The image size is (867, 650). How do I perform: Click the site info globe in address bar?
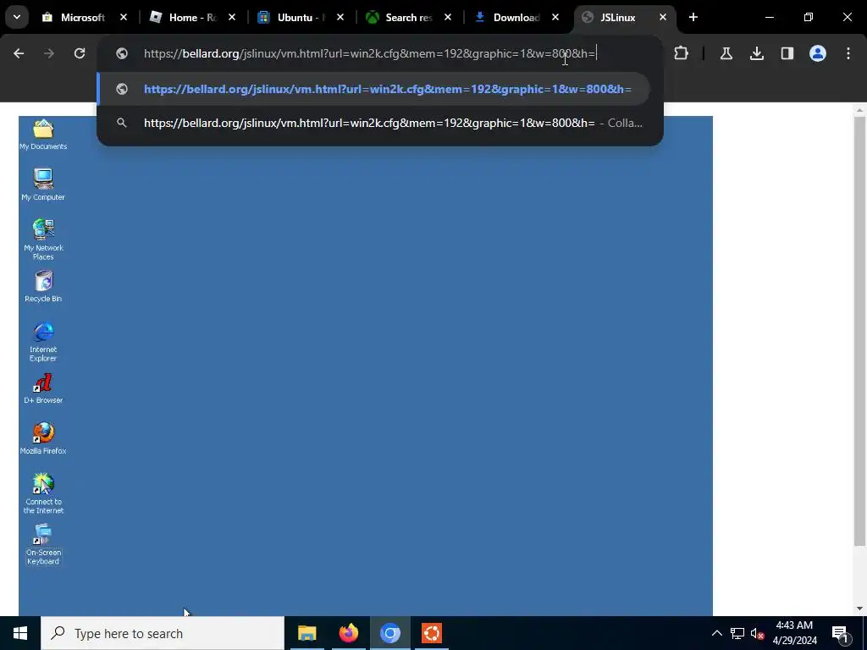pos(122,53)
